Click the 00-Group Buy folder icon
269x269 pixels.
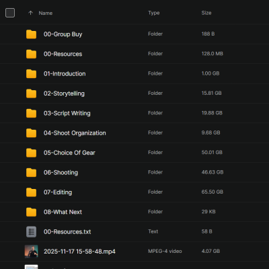click(31, 34)
